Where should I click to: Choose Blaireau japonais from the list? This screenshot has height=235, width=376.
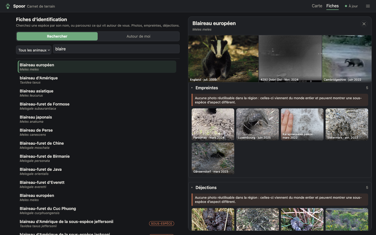97,119
